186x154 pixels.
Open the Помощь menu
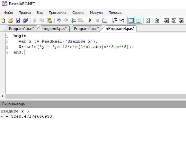pyautogui.click(x=115, y=13)
